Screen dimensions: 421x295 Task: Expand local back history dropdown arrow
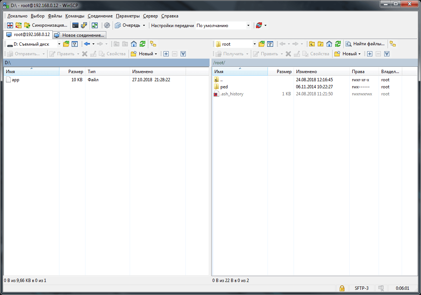pyautogui.click(x=93, y=44)
